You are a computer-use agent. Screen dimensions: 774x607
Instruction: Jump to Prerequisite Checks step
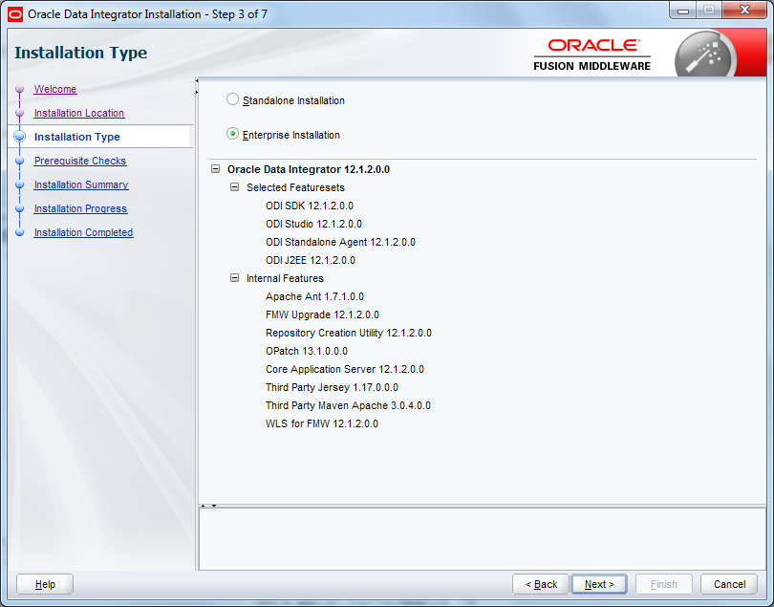pyautogui.click(x=80, y=161)
